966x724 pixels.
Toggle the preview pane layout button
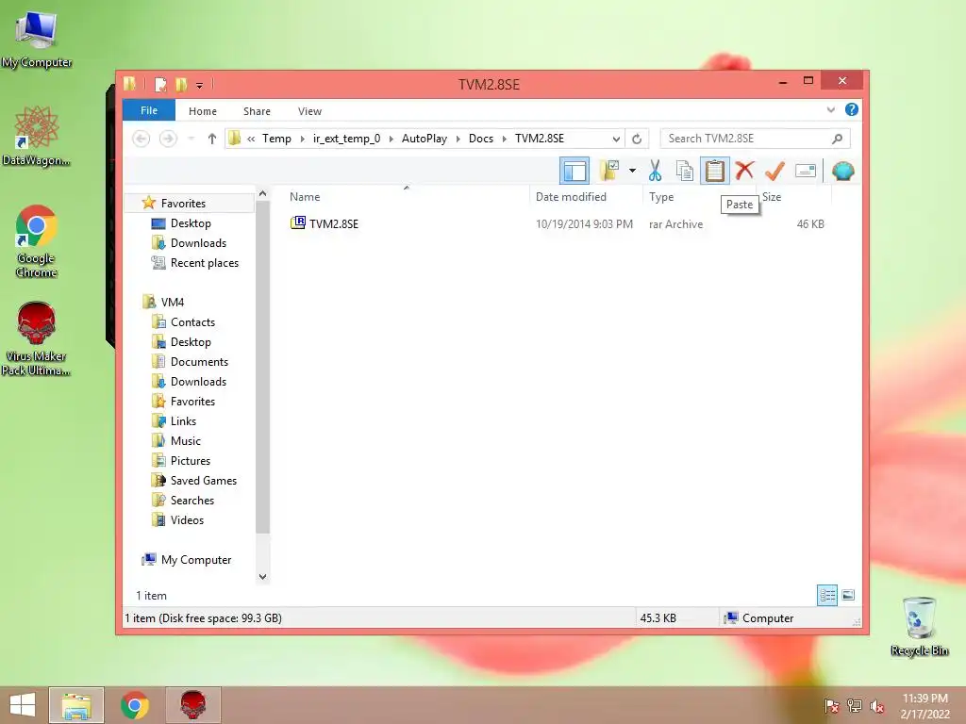click(x=575, y=171)
